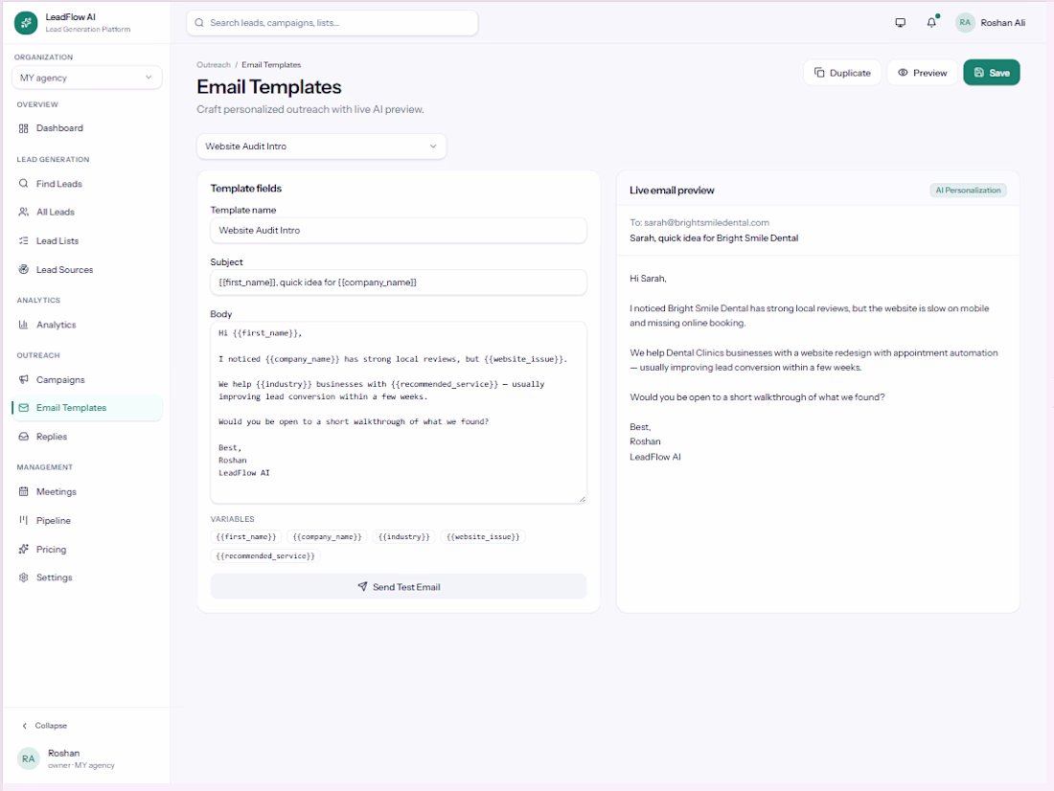
Task: Click the LeadFlow AI logo icon
Action: 26,23
